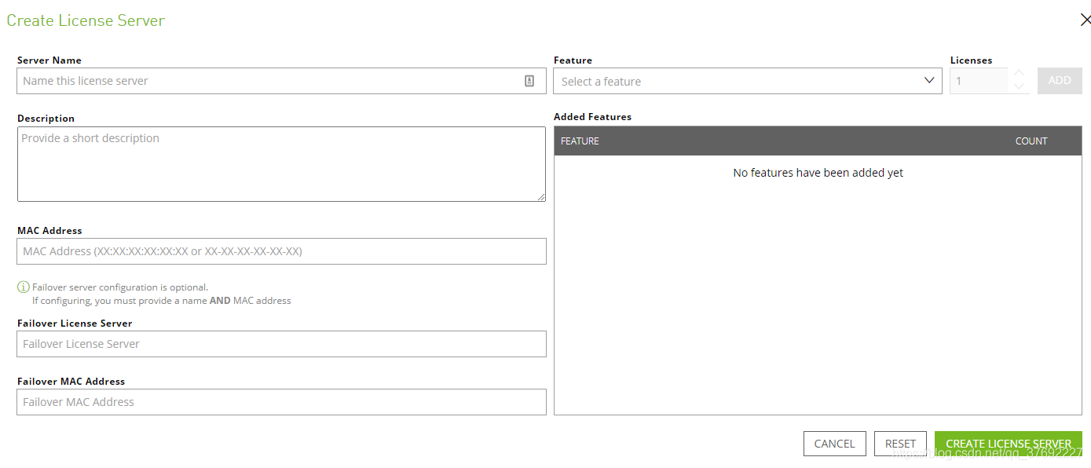Increase the Licenses count with up arrow
The image size is (1091, 468).
click(x=1019, y=74)
